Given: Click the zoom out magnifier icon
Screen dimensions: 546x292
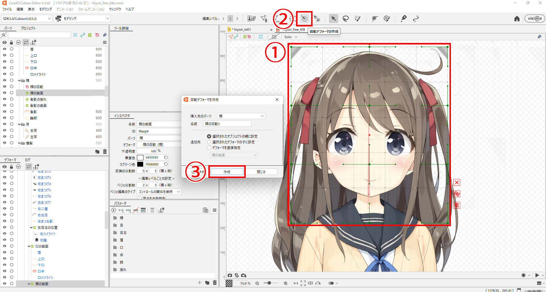Looking at the screenshot, I should [x=257, y=283].
